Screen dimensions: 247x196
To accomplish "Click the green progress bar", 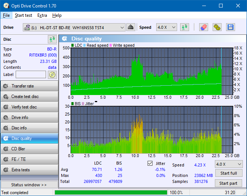I will (x=111, y=193).
